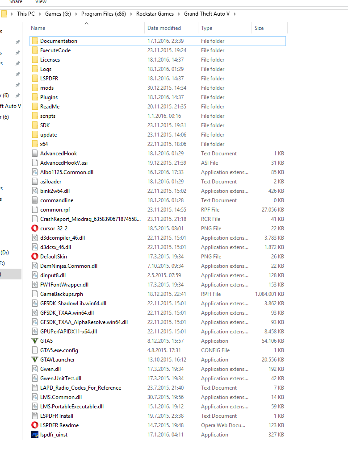
Task: Select the SDK folder name
Action: click(x=45, y=125)
